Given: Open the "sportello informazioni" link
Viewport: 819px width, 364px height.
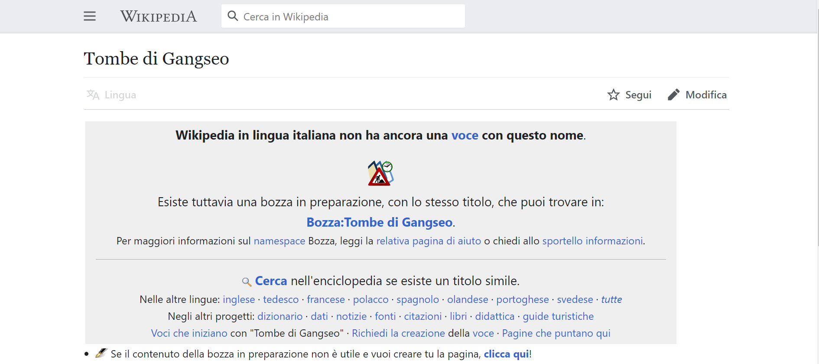Looking at the screenshot, I should point(593,241).
